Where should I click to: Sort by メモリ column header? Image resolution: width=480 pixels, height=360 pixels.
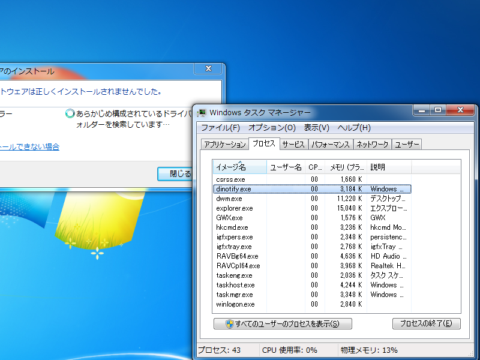pyautogui.click(x=346, y=167)
